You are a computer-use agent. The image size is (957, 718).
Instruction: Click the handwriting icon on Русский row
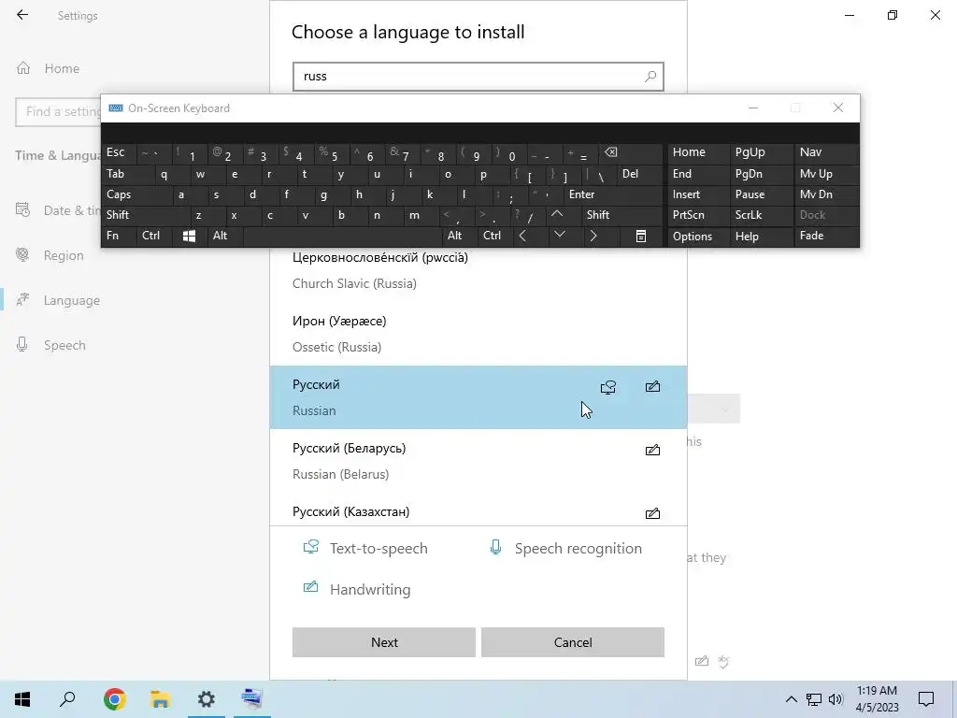point(652,386)
